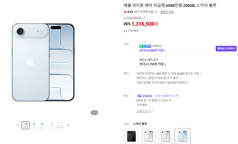Show the next product image thumbnails
The image size is (238, 144).
pyautogui.click(x=68, y=125)
